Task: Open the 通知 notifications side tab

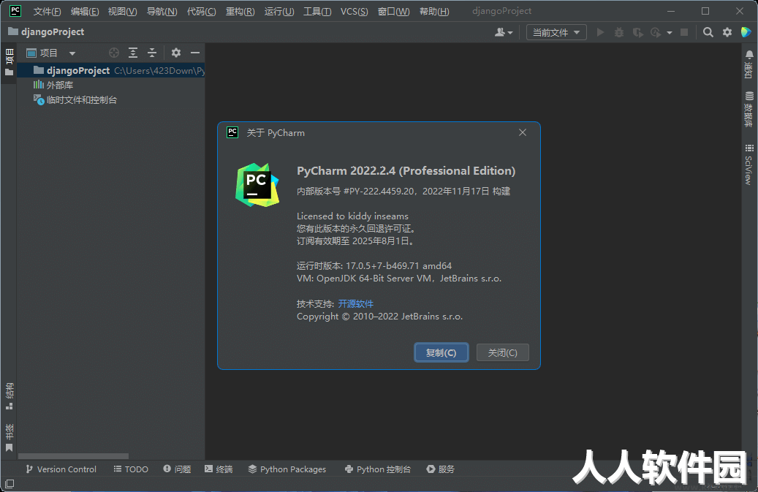Action: coord(748,64)
